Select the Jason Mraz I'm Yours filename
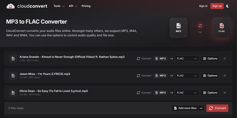The image size is (237, 118). (45, 74)
